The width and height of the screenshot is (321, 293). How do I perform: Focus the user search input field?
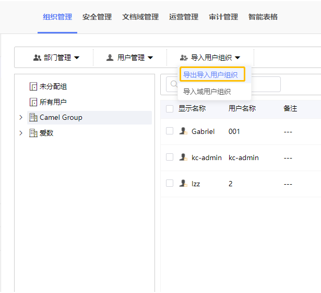[x=223, y=84]
